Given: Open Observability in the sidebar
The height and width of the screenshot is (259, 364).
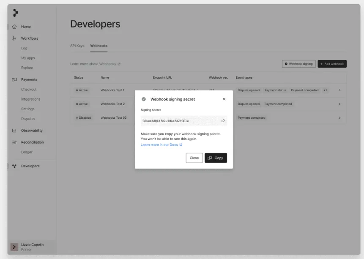Looking at the screenshot, I should (32, 131).
